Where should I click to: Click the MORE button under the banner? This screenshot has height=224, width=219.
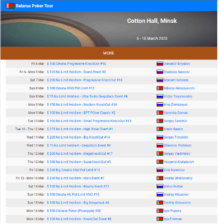109,53
